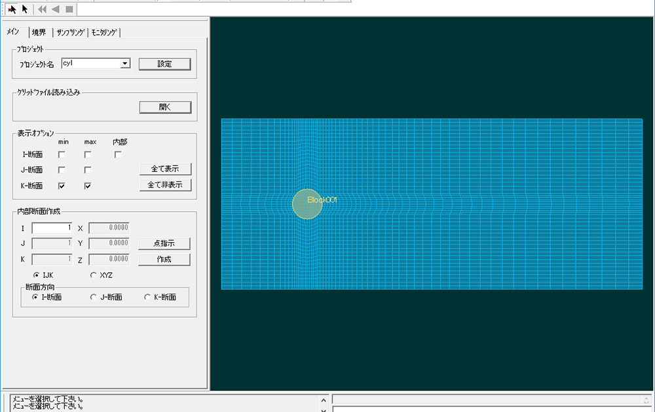This screenshot has width=655, height=412.
Task: Switch to the メイン tab
Action: [14, 31]
